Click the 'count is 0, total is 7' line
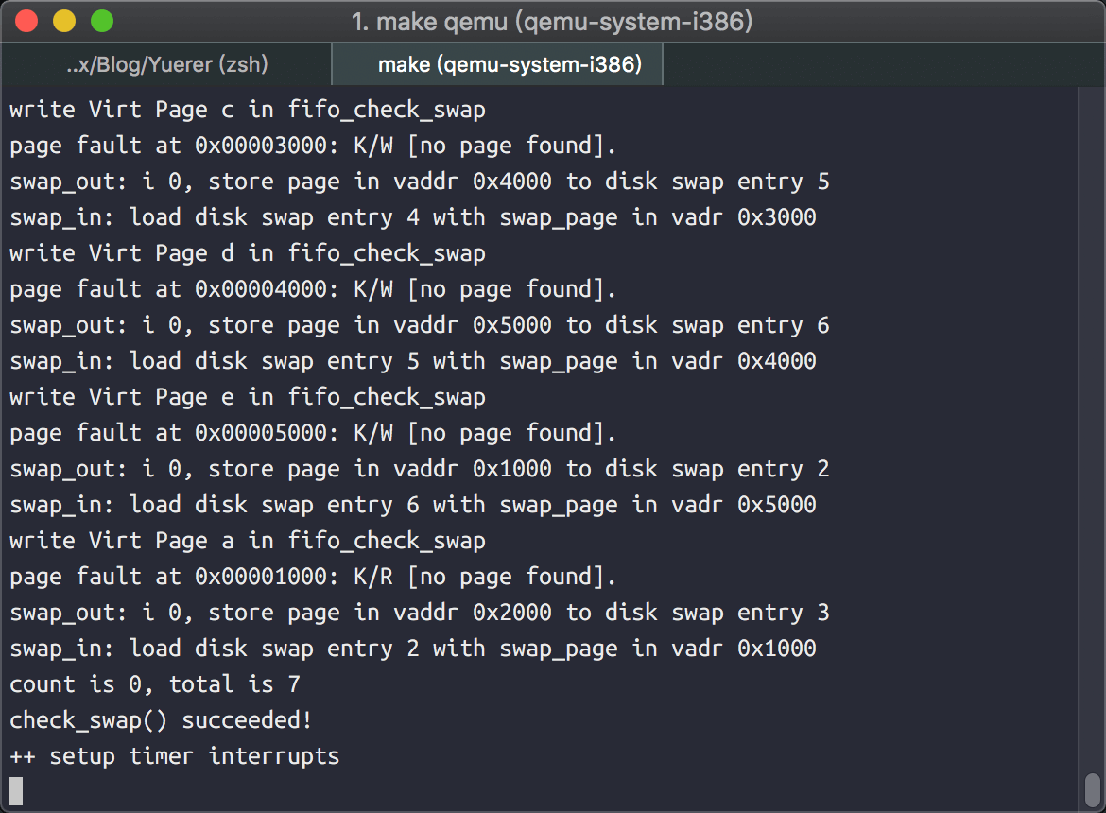The height and width of the screenshot is (813, 1106). click(x=155, y=684)
